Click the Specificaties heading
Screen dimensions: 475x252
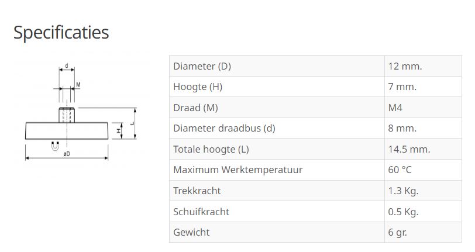coord(61,32)
